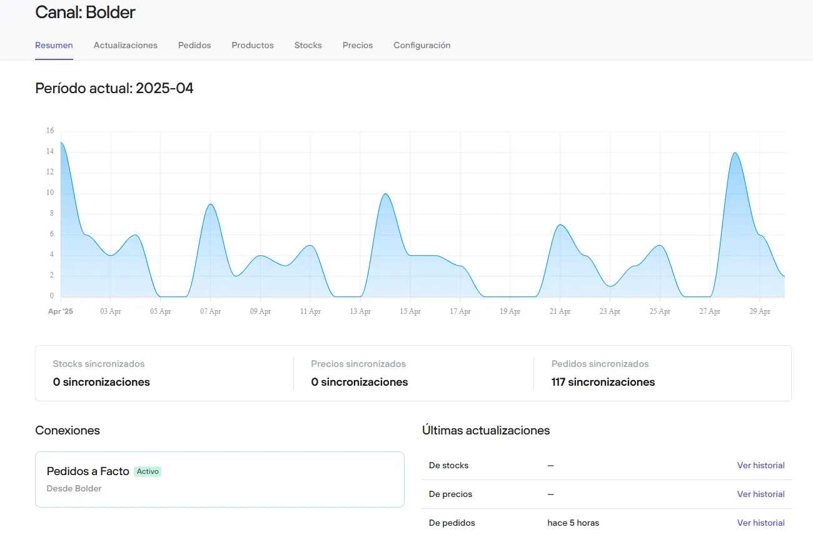The width and height of the screenshot is (813, 537).
Task: Click the 'De precios' row label
Action: click(x=450, y=494)
